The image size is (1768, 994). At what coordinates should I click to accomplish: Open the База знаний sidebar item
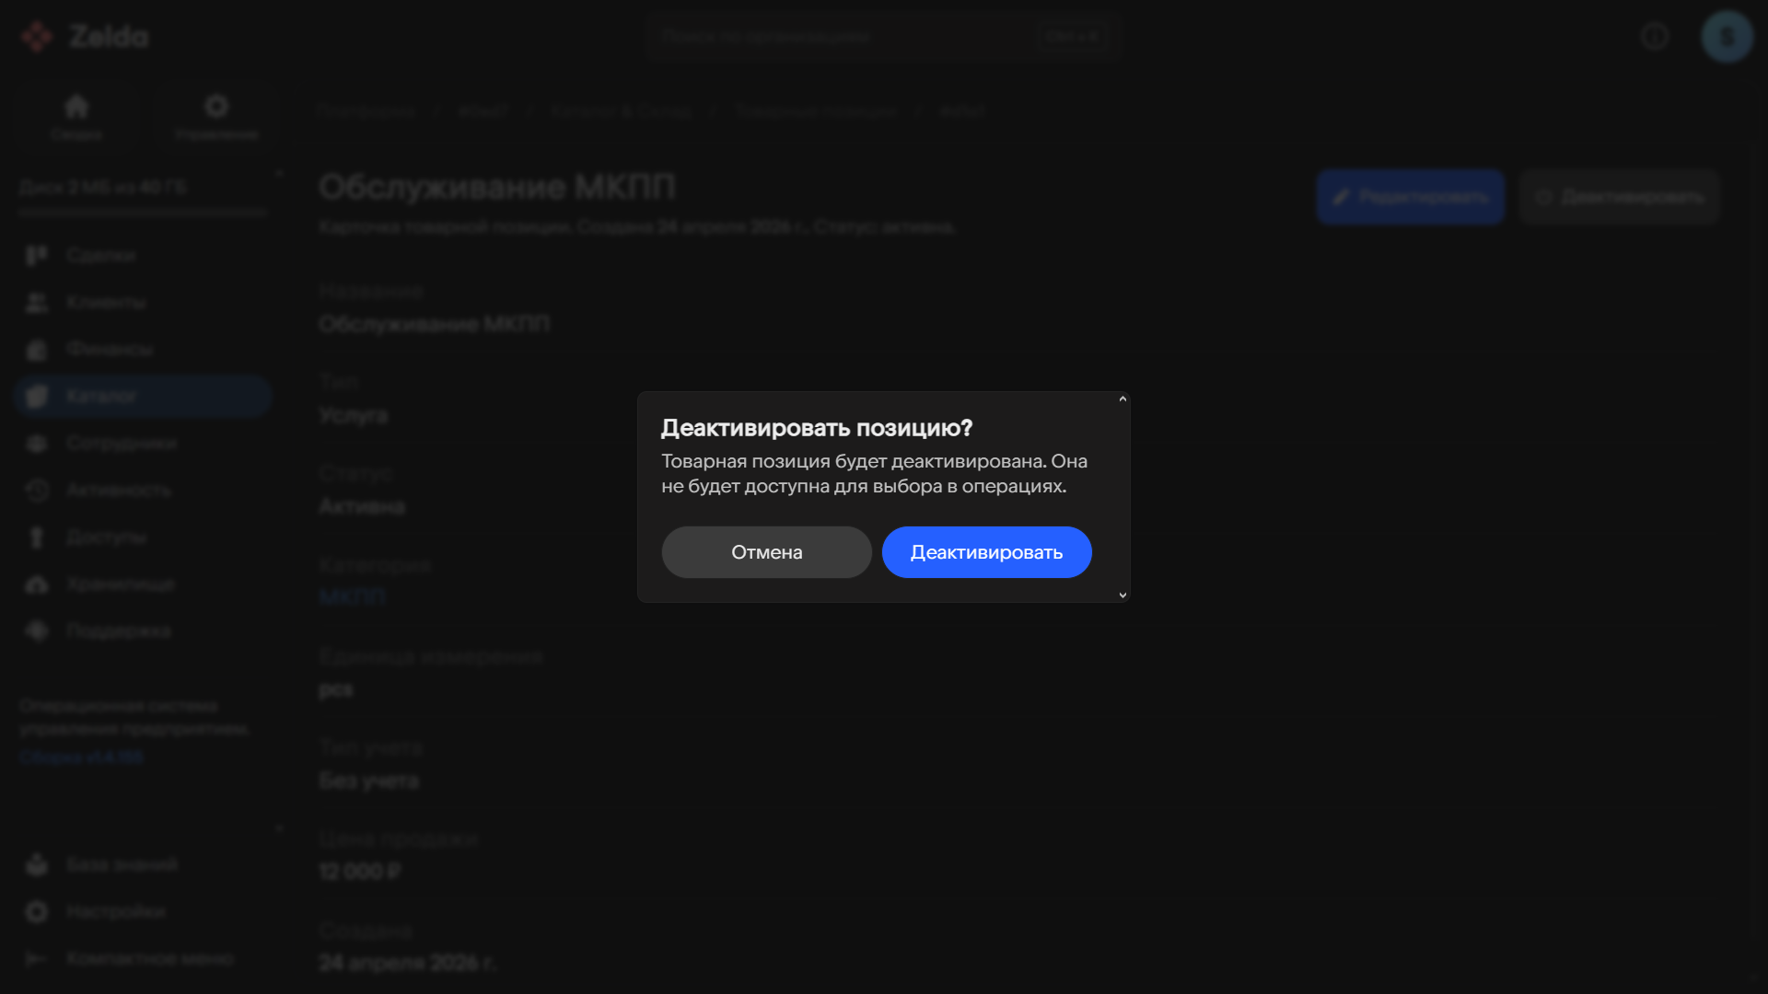143,864
